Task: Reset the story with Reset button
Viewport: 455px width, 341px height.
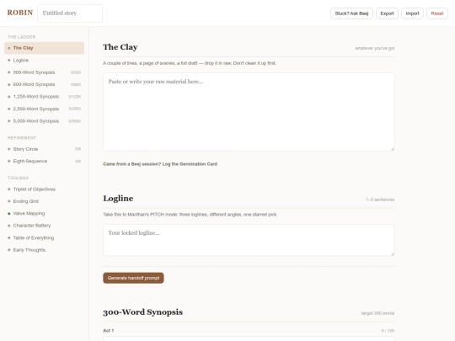Action: point(437,13)
